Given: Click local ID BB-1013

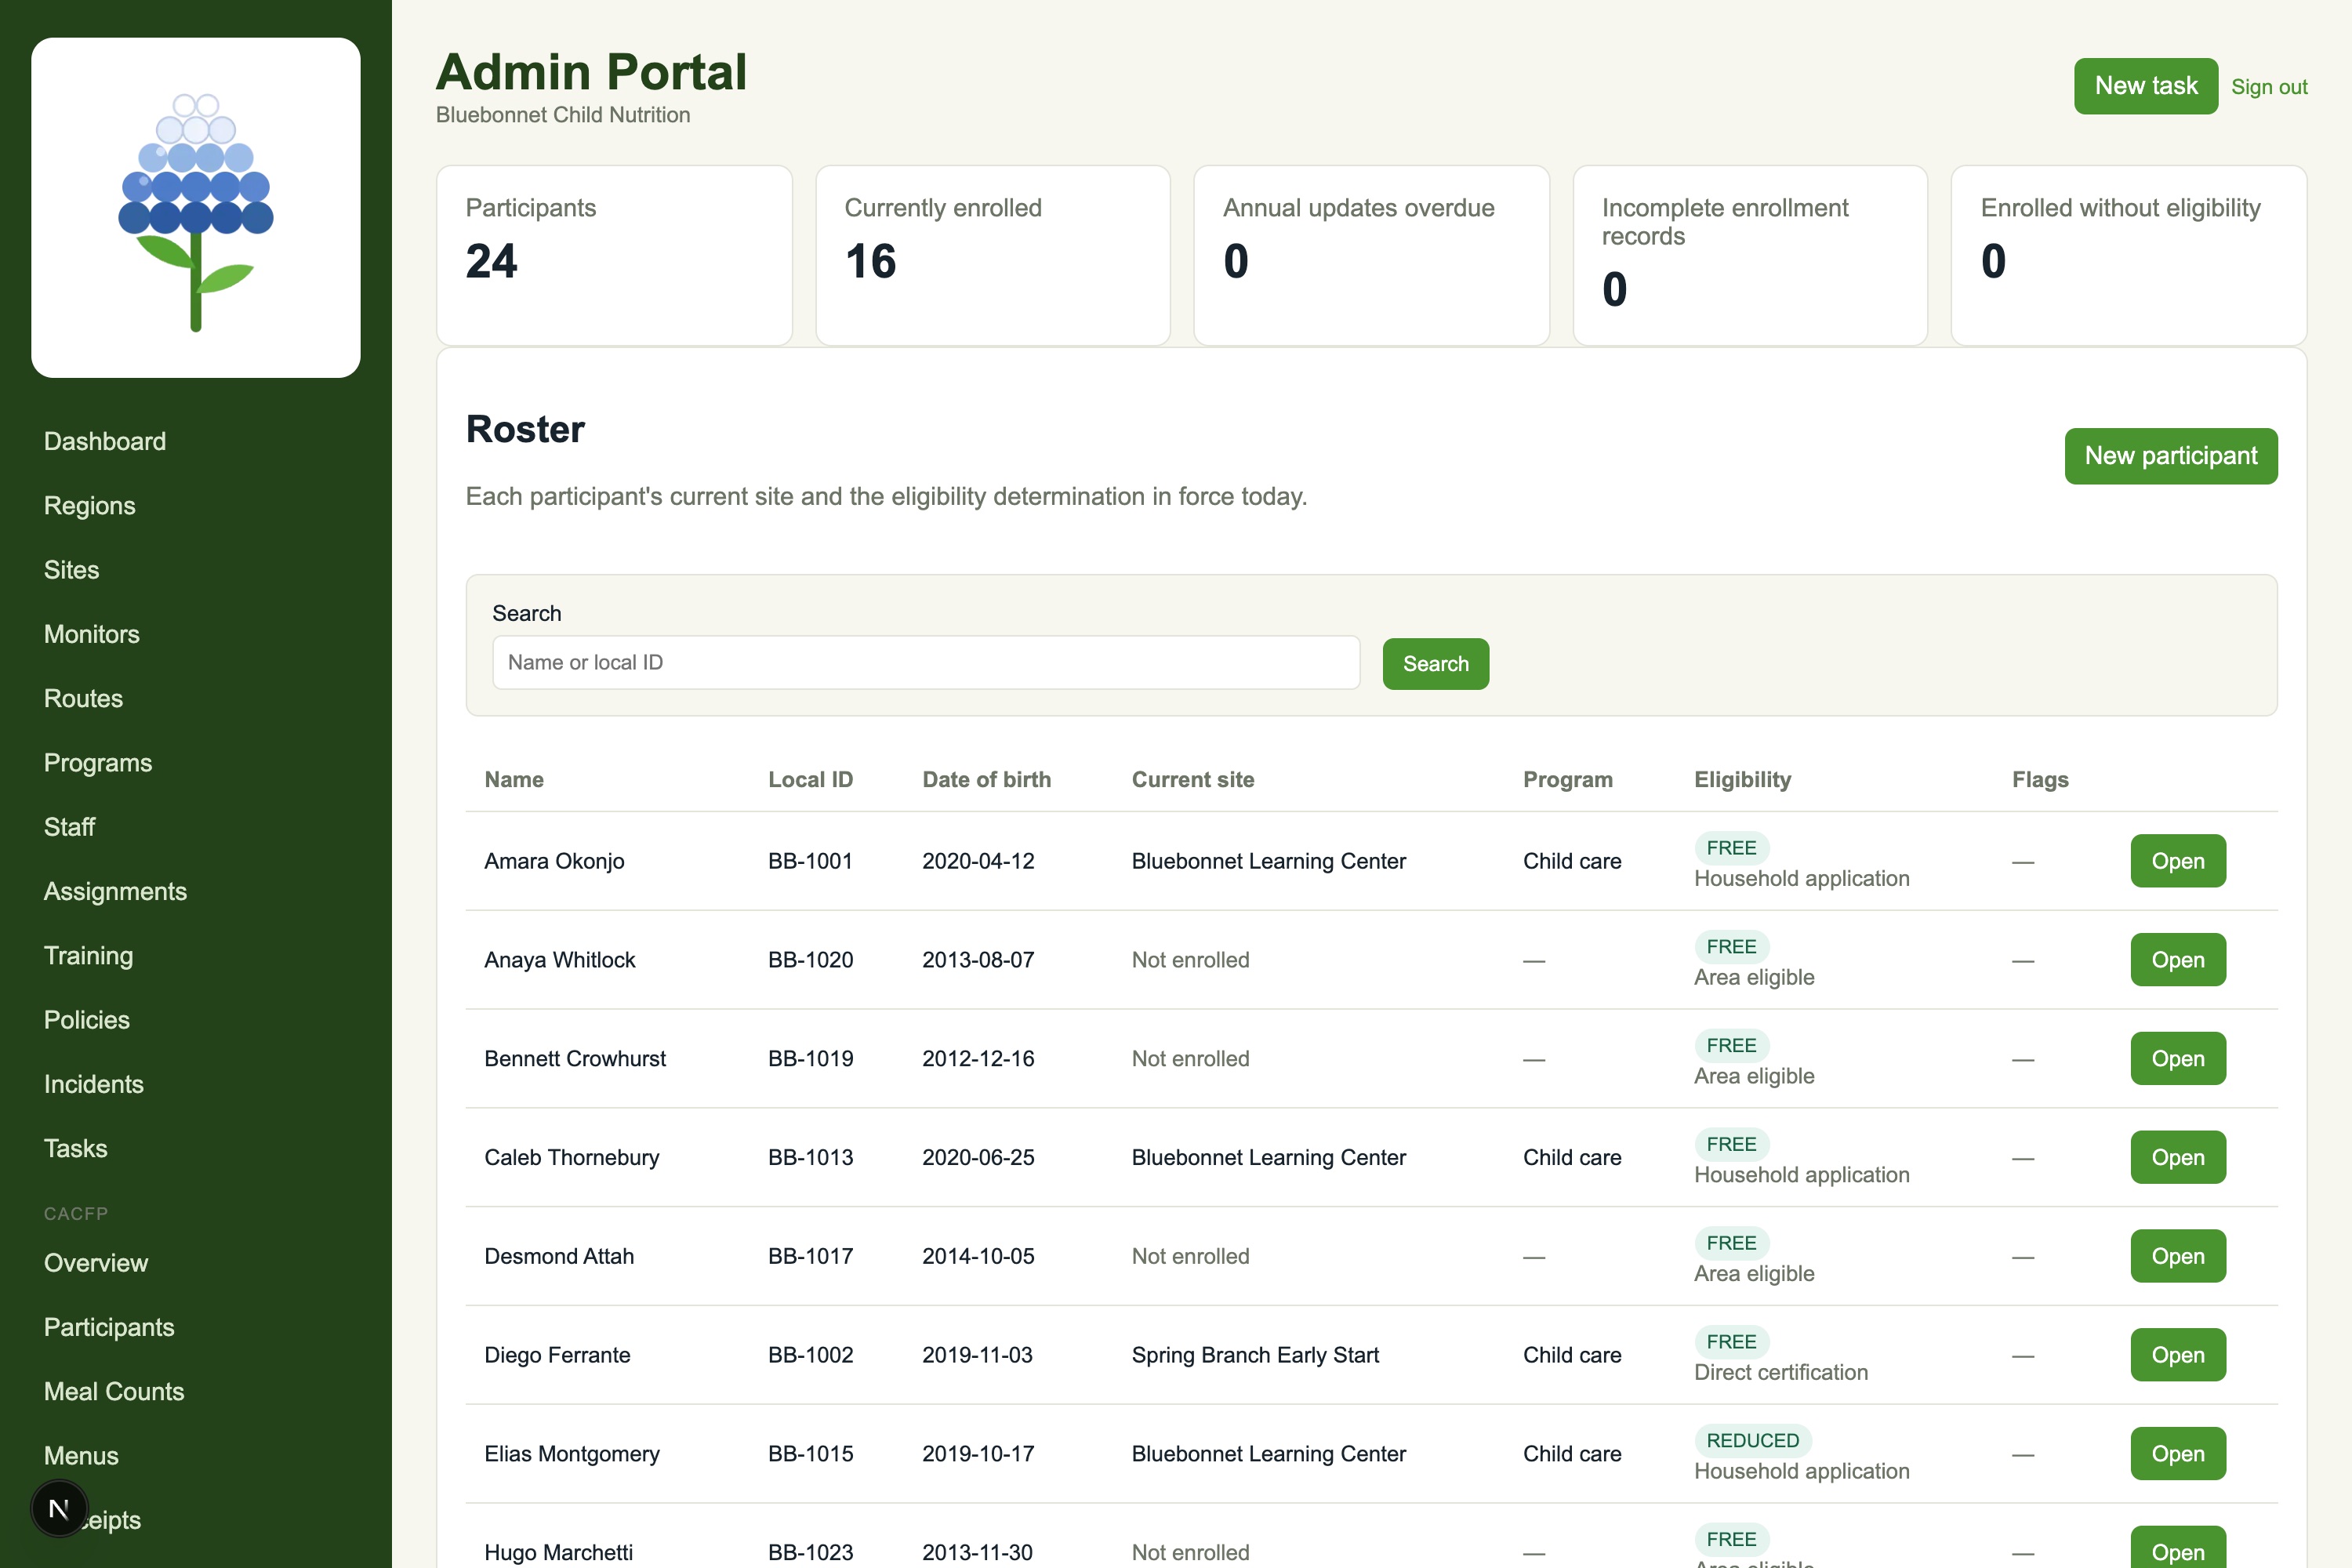Looking at the screenshot, I should pos(810,1157).
